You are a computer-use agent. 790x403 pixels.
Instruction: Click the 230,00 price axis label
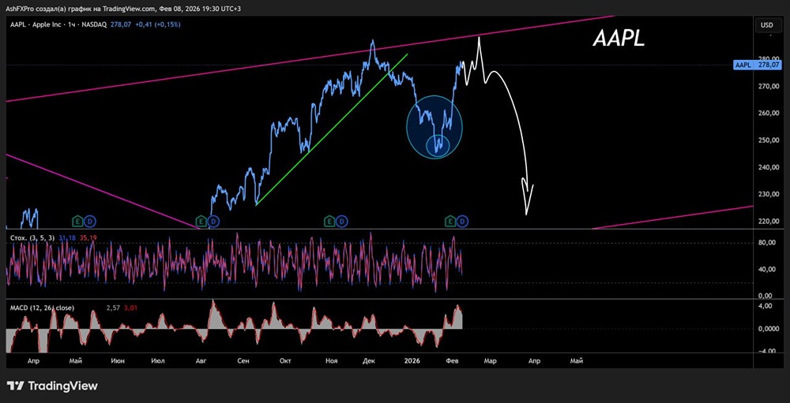769,195
